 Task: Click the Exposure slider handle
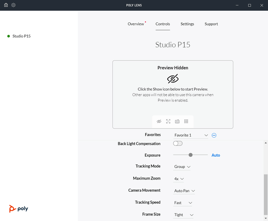191,155
